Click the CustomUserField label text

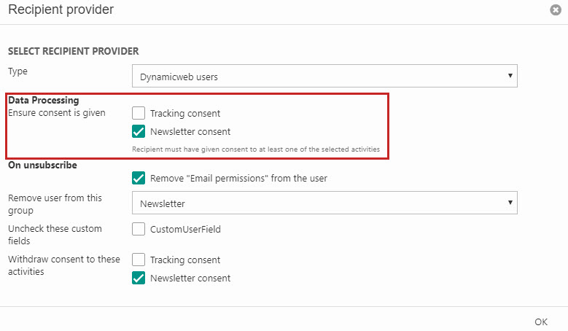click(x=185, y=229)
